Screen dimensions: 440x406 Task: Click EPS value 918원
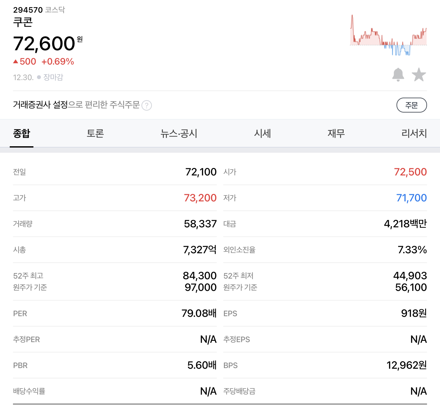pos(414,313)
